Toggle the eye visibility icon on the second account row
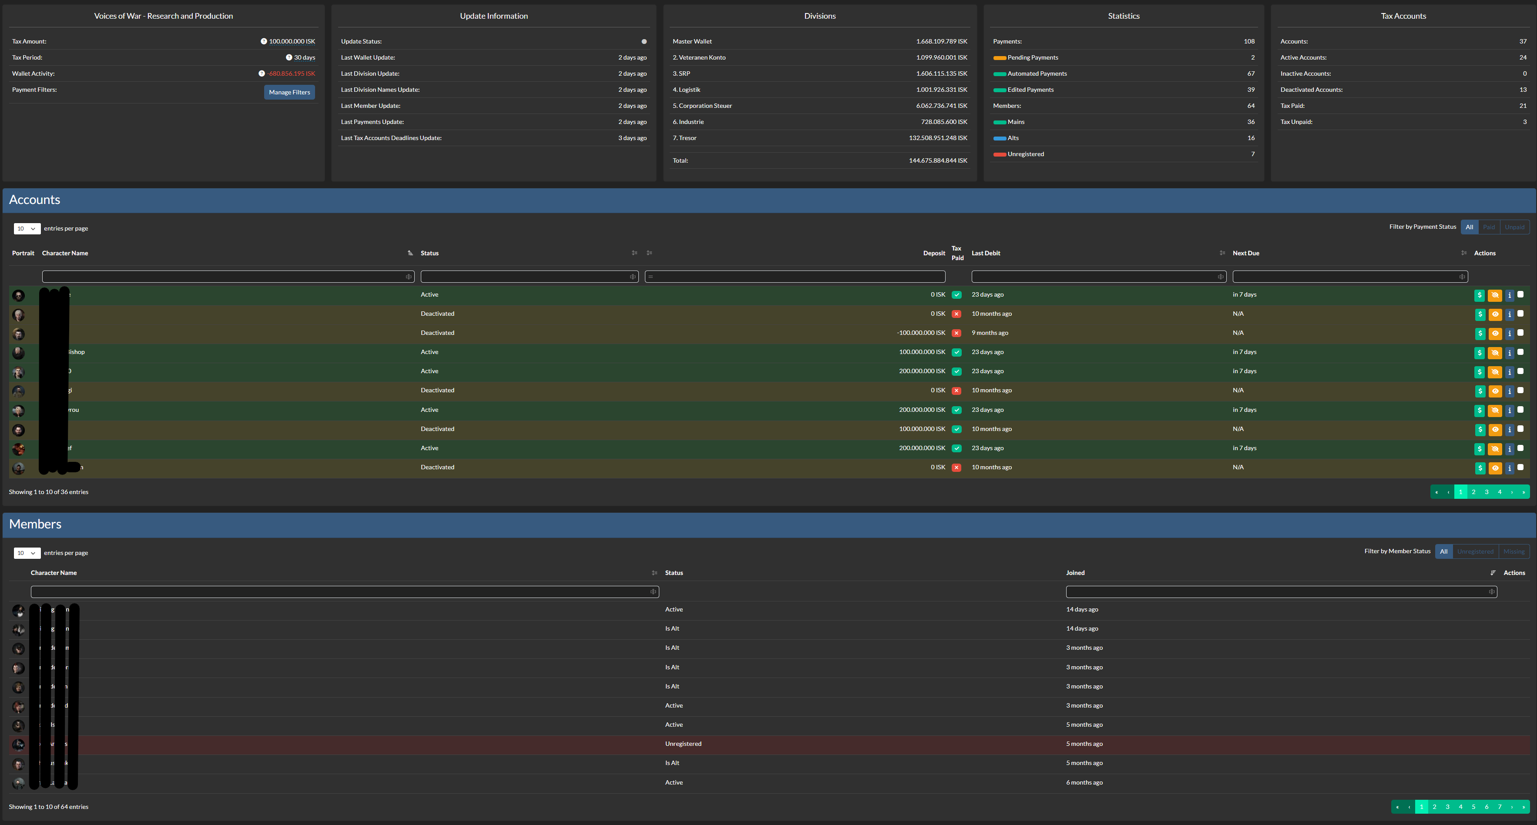1537x825 pixels. pyautogui.click(x=1495, y=314)
